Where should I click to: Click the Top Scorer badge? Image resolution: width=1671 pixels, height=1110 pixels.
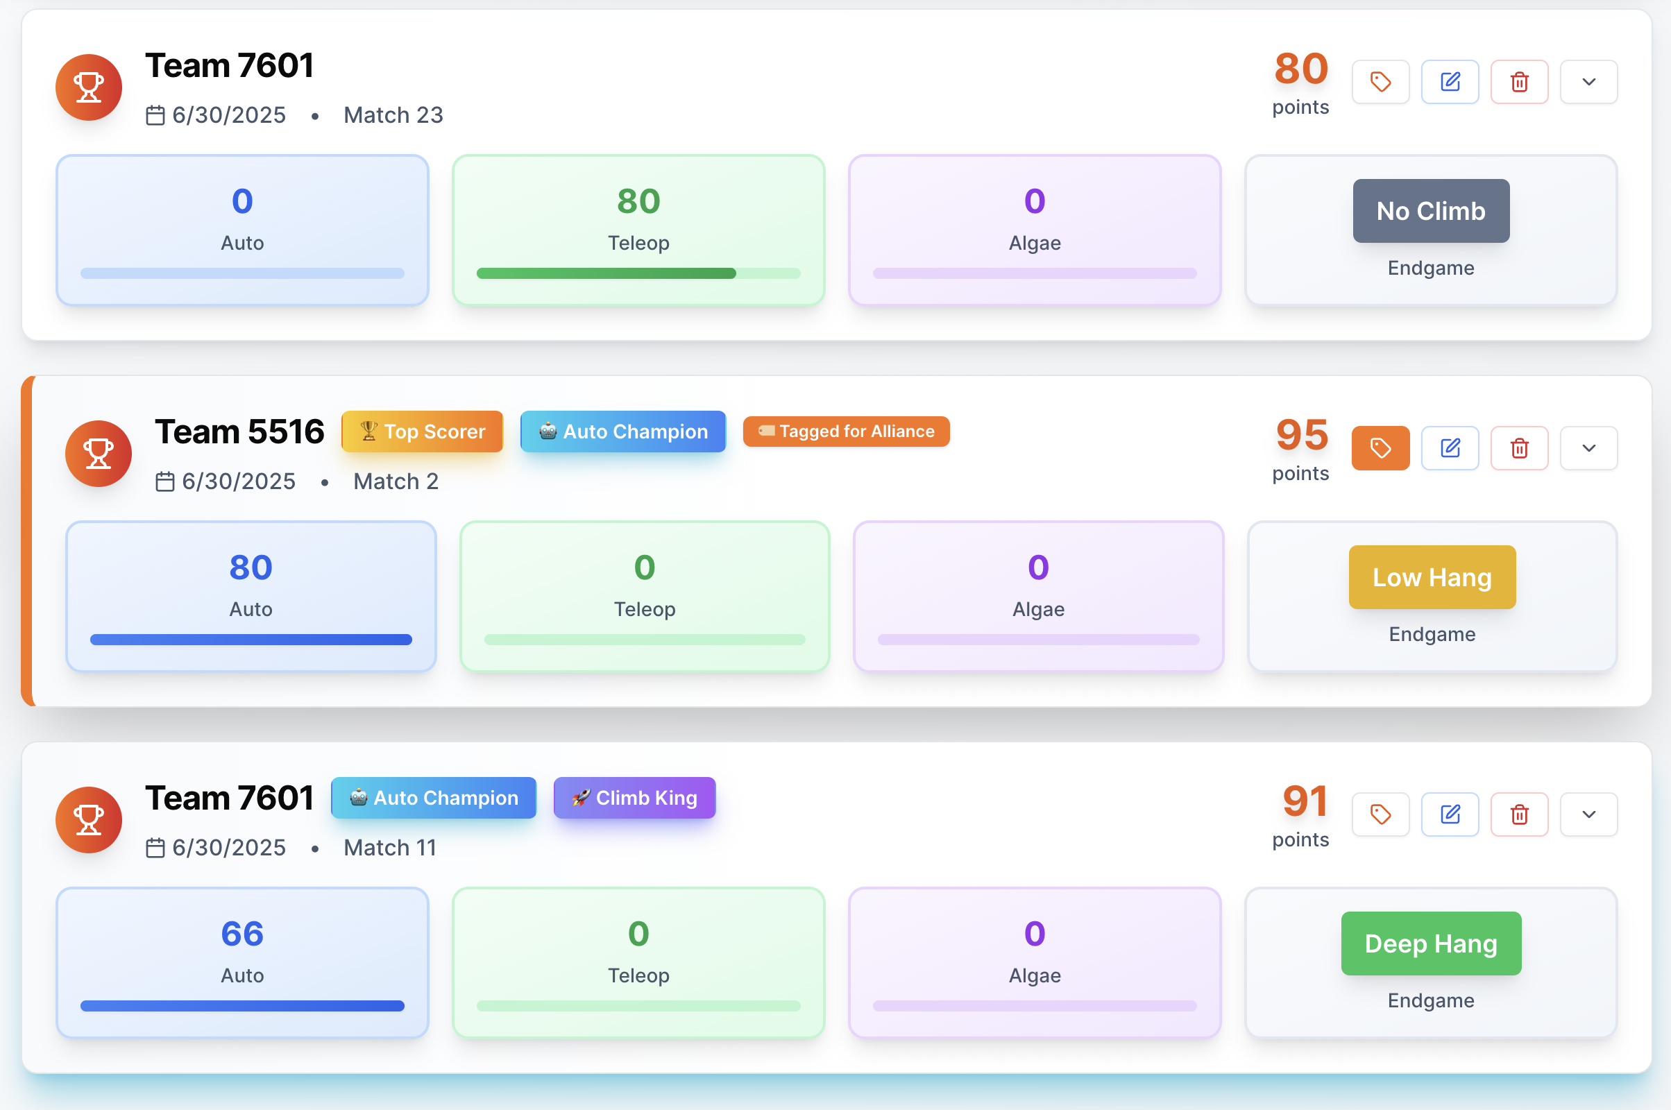point(422,431)
